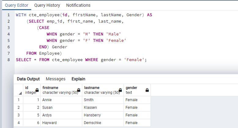Switch to the Data Output tab
238x128 pixels.
tap(28, 79)
